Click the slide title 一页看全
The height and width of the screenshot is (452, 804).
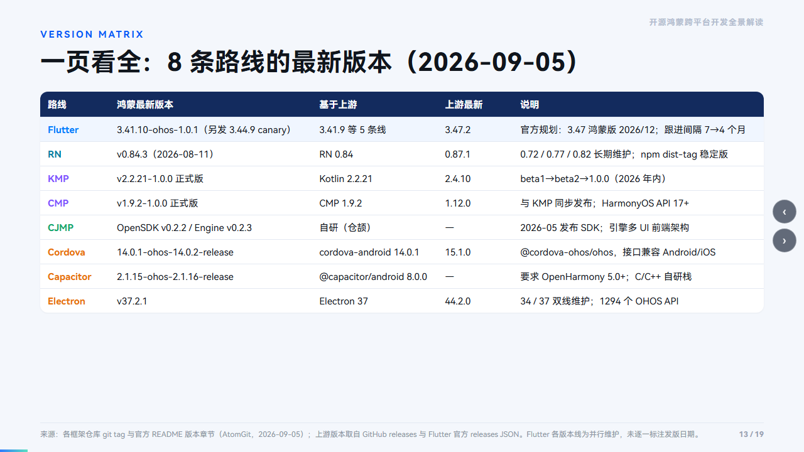pyautogui.click(x=310, y=62)
